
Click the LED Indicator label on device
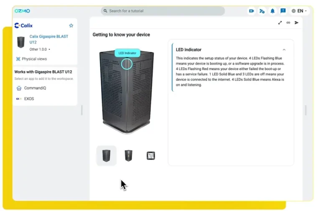pos(127,53)
